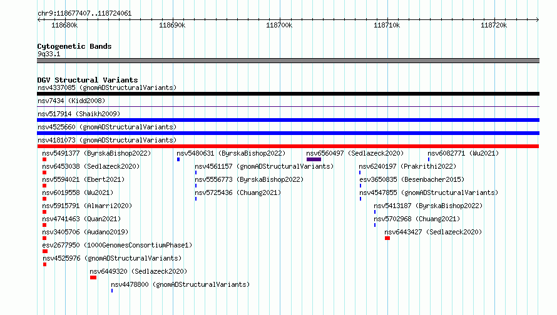Click nsv5413187 (ByrskaBishop2022) label
Viewport: 557px width, 315px height.
428,206
